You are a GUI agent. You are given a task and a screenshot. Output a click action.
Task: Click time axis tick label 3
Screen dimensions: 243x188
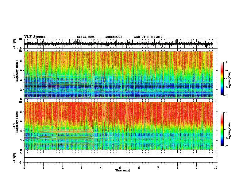[x=82, y=168]
